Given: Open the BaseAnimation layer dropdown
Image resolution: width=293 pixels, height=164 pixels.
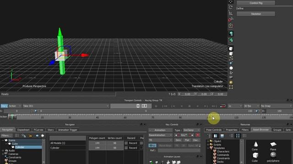Looking at the screenshot, I should [160, 135].
